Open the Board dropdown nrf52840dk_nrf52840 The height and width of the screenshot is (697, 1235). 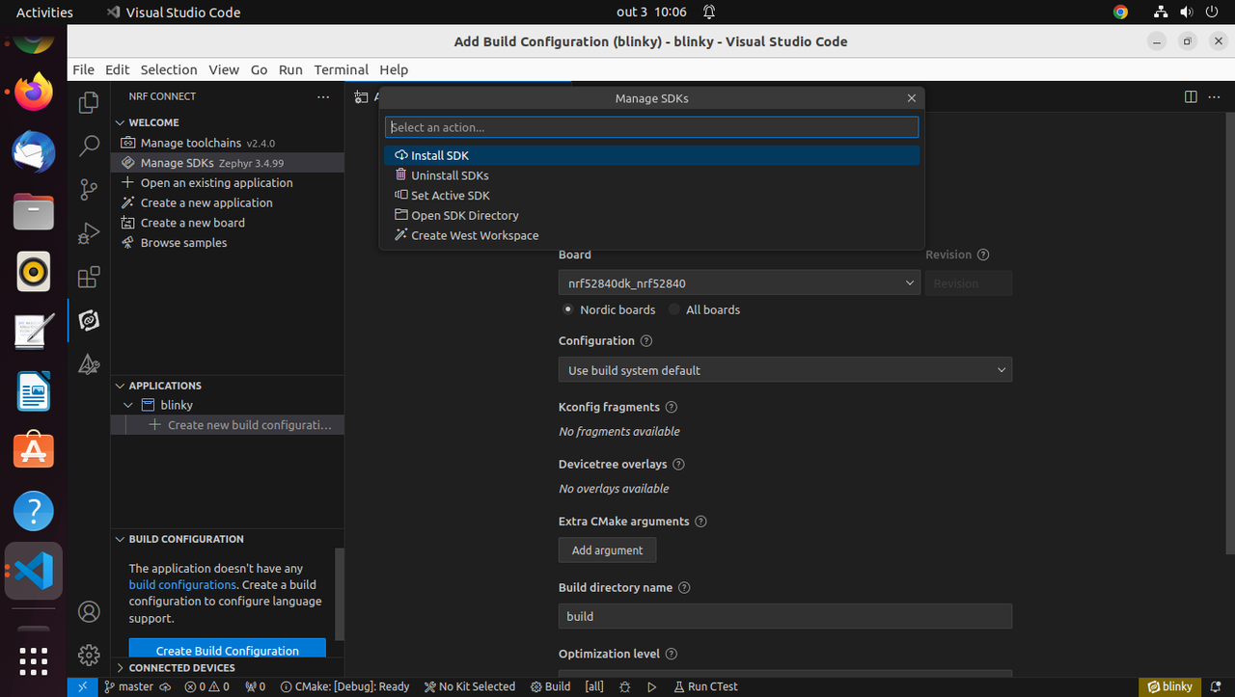(x=739, y=283)
